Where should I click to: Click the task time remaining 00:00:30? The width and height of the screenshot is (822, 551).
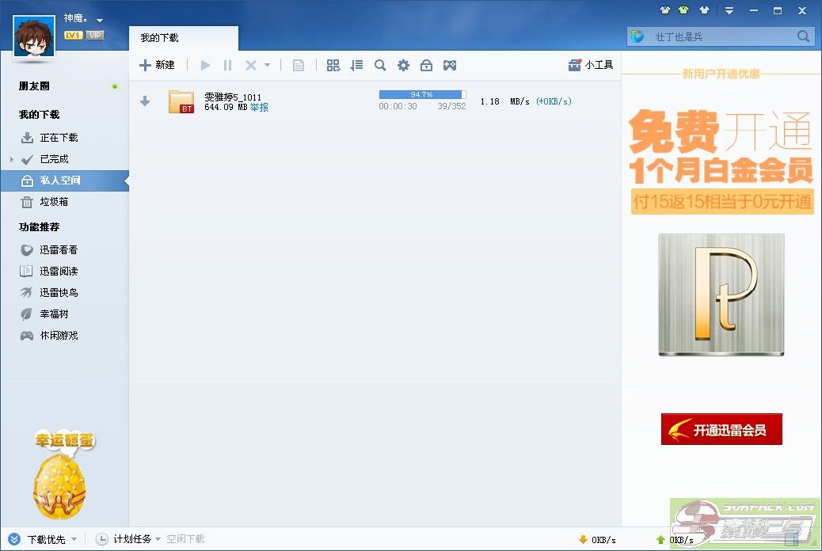[398, 106]
